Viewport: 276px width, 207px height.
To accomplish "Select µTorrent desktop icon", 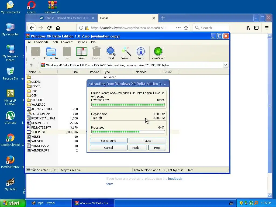I will (x=10, y=118).
